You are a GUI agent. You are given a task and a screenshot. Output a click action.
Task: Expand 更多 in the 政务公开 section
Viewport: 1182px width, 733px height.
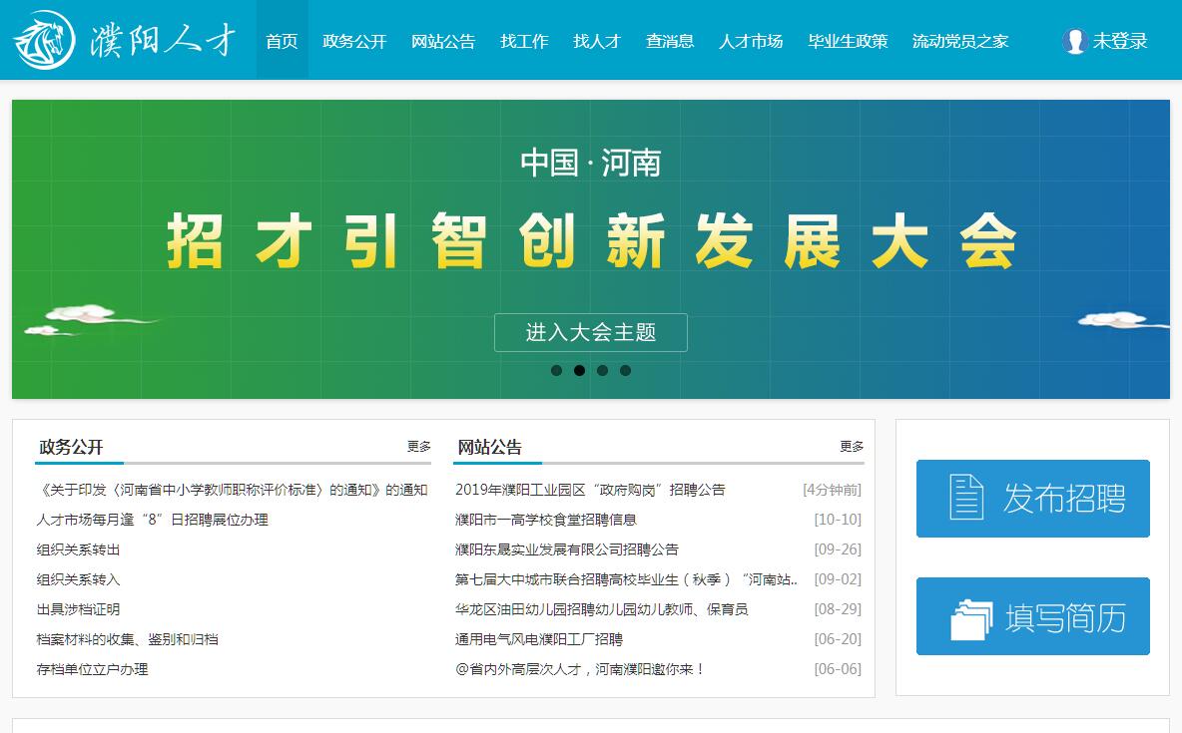[x=418, y=447]
